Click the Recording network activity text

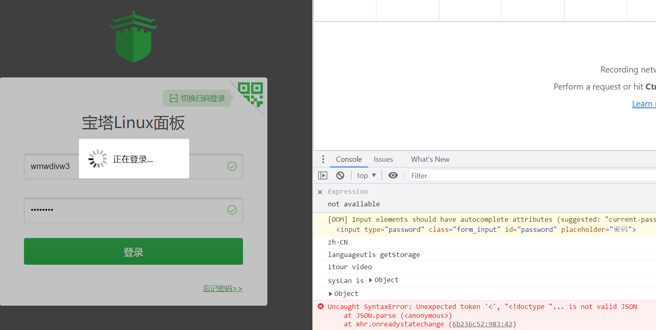pos(628,70)
